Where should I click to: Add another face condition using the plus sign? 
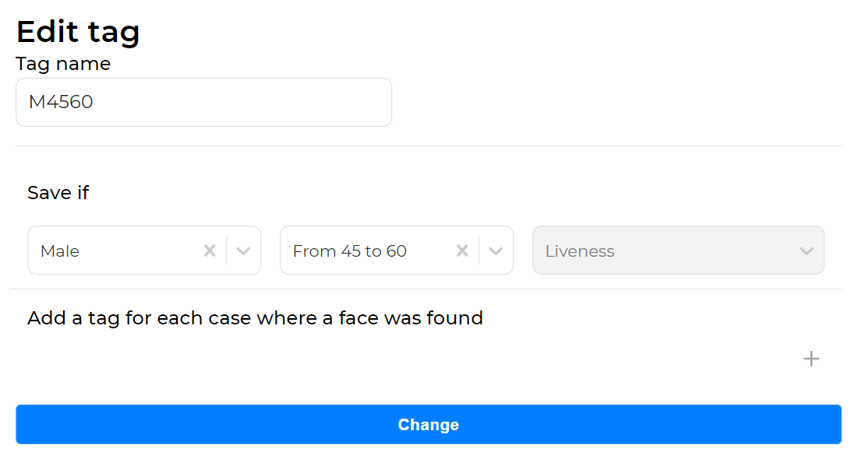[x=810, y=359]
